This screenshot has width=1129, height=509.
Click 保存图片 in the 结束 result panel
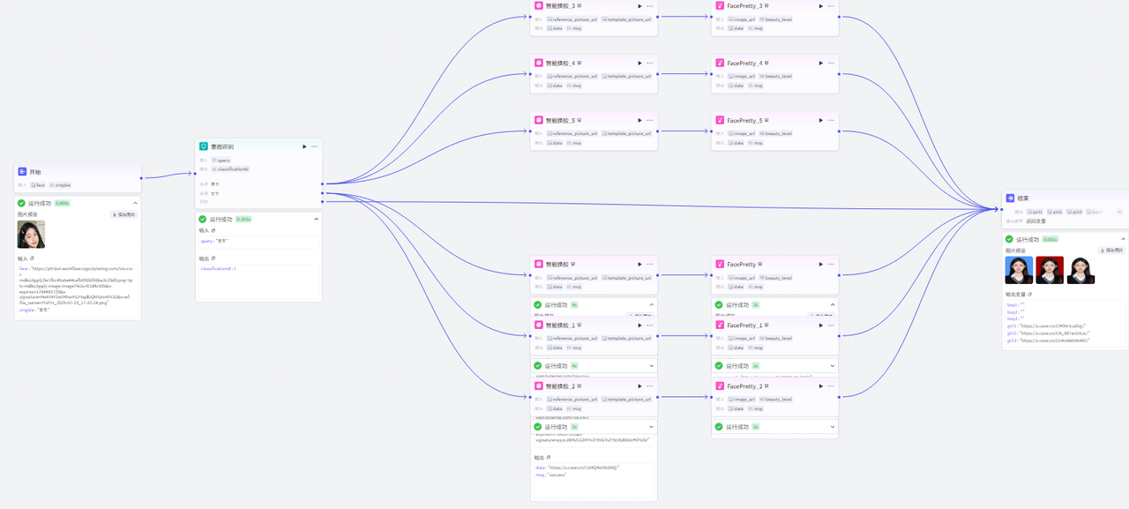pos(1111,251)
